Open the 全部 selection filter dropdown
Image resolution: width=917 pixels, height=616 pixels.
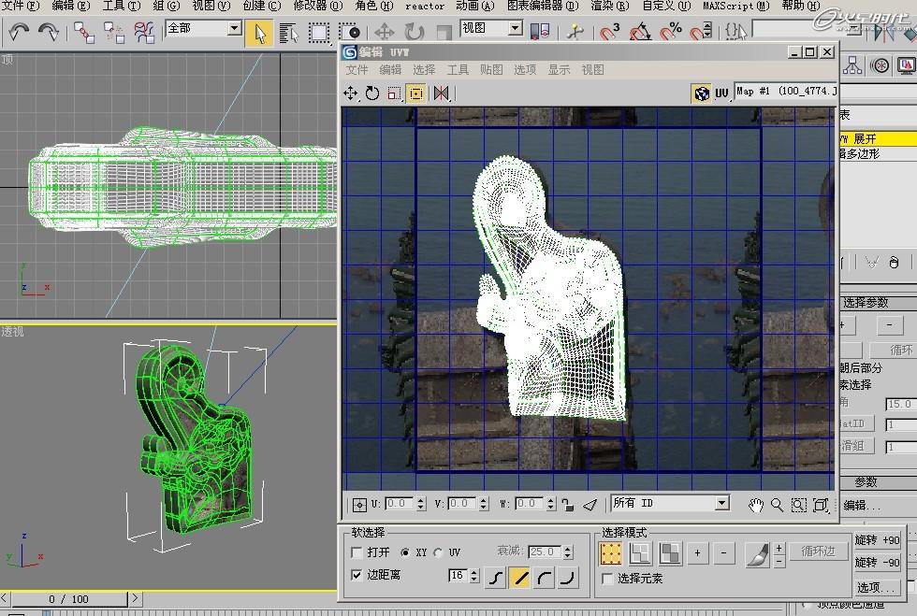[234, 28]
